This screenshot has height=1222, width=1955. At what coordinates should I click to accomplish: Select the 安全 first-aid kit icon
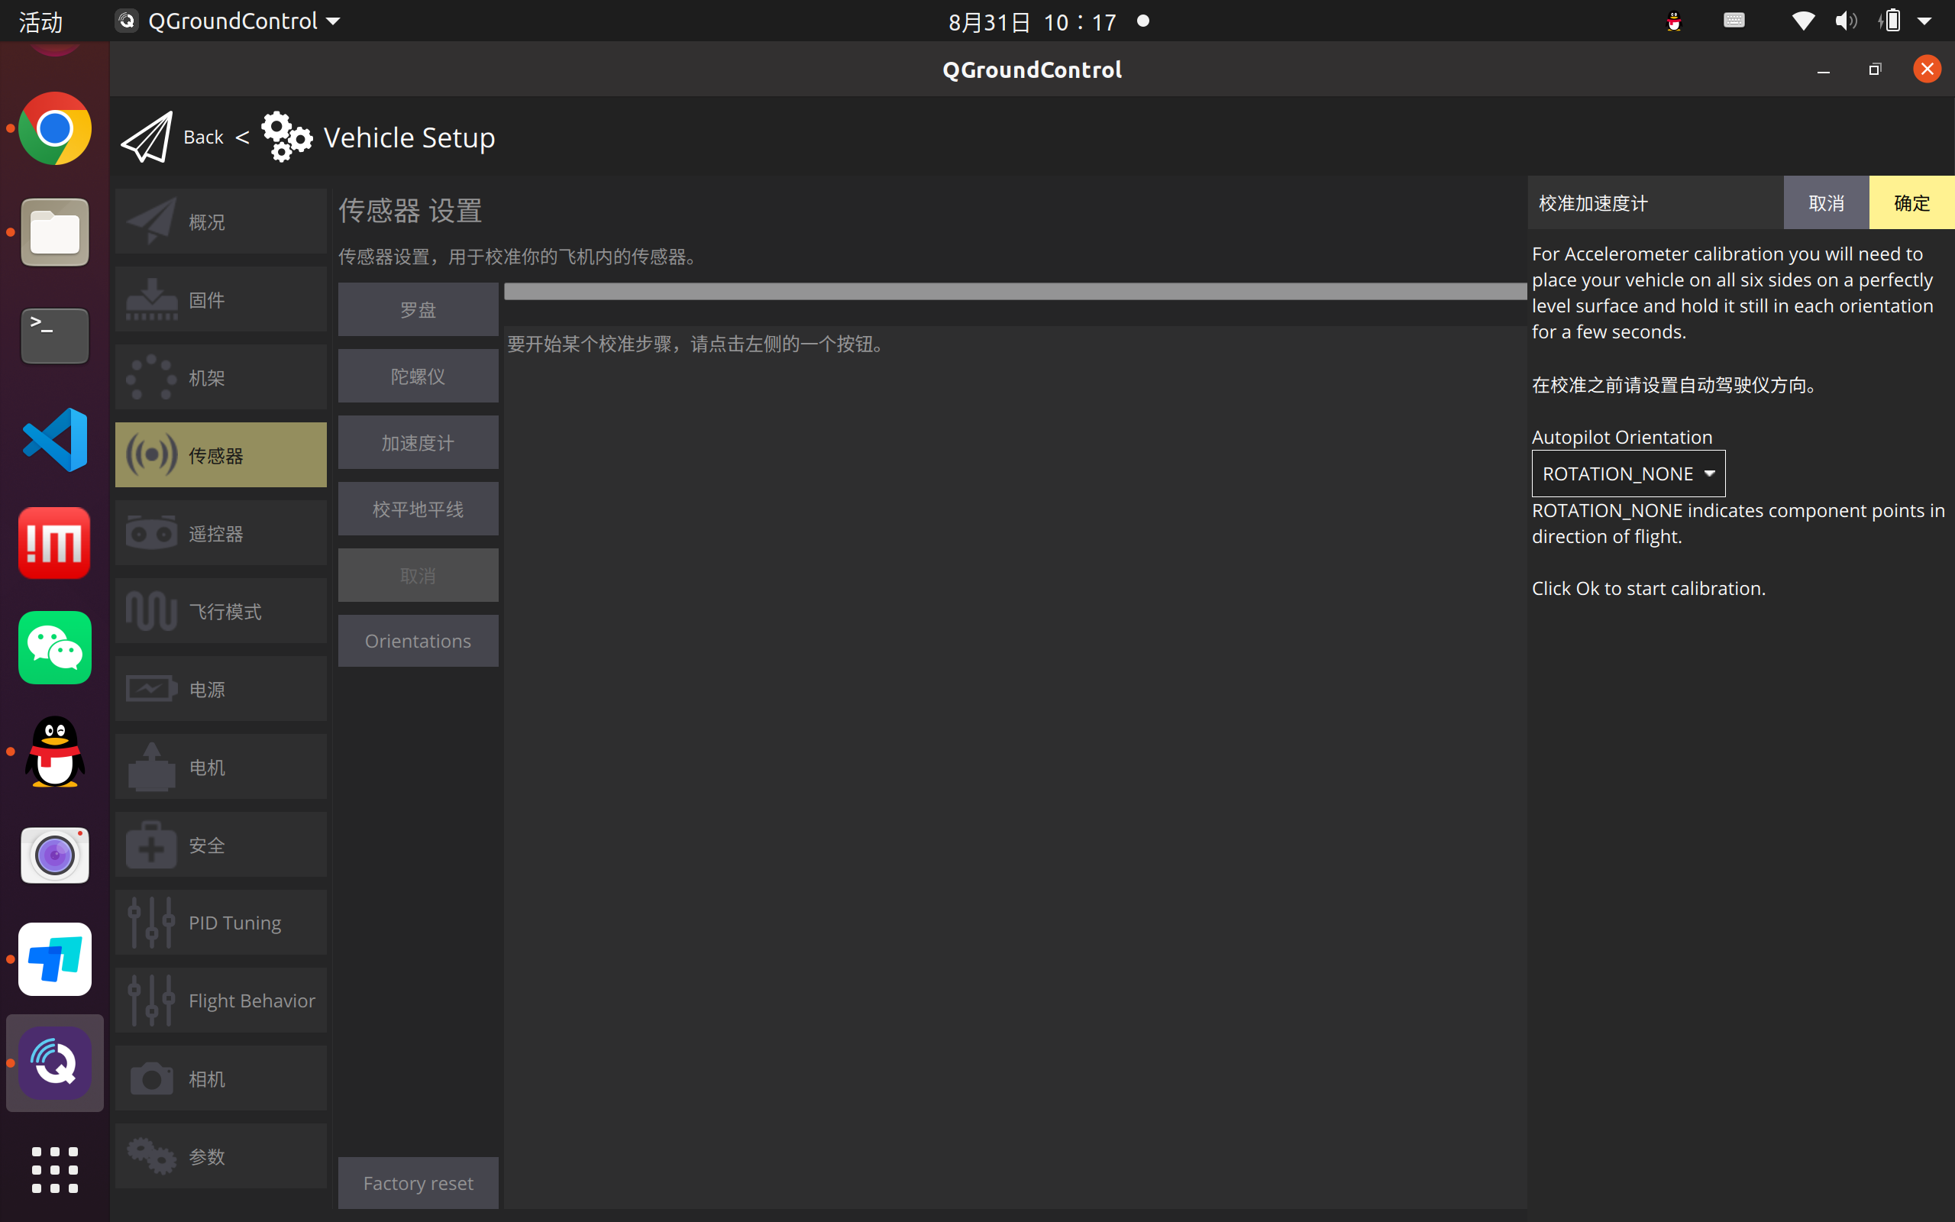pos(151,845)
